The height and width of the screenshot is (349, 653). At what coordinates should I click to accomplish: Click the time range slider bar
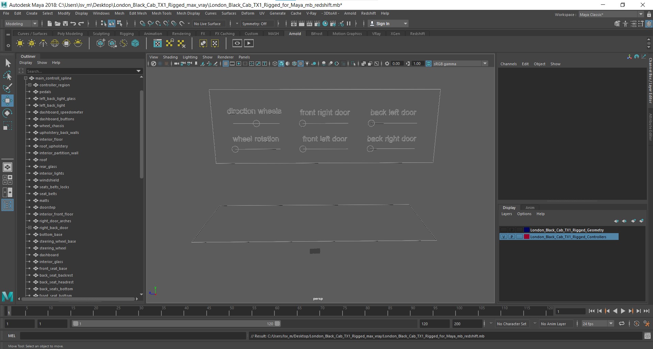(176, 324)
